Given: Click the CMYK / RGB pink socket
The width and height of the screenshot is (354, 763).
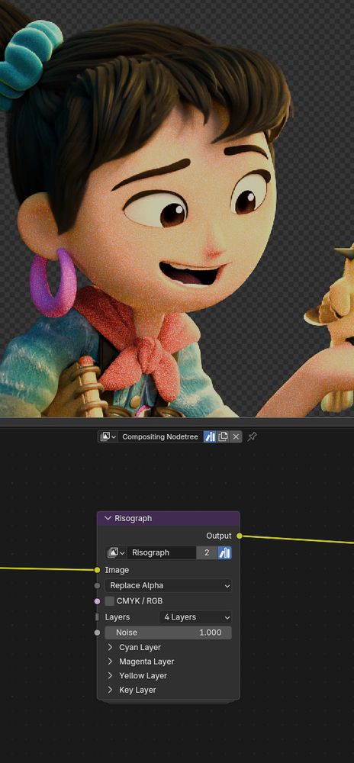Looking at the screenshot, I should (97, 601).
